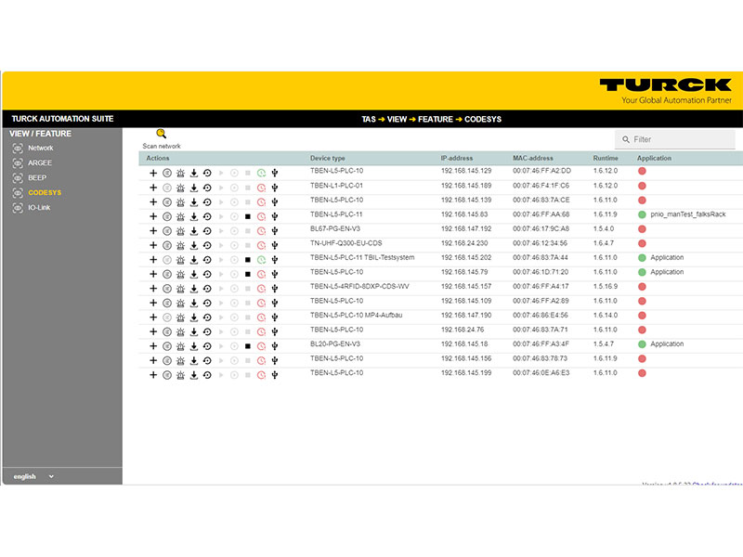Click the green clock icon for 192.168.145.129
The height and width of the screenshot is (557, 743).
point(261,174)
